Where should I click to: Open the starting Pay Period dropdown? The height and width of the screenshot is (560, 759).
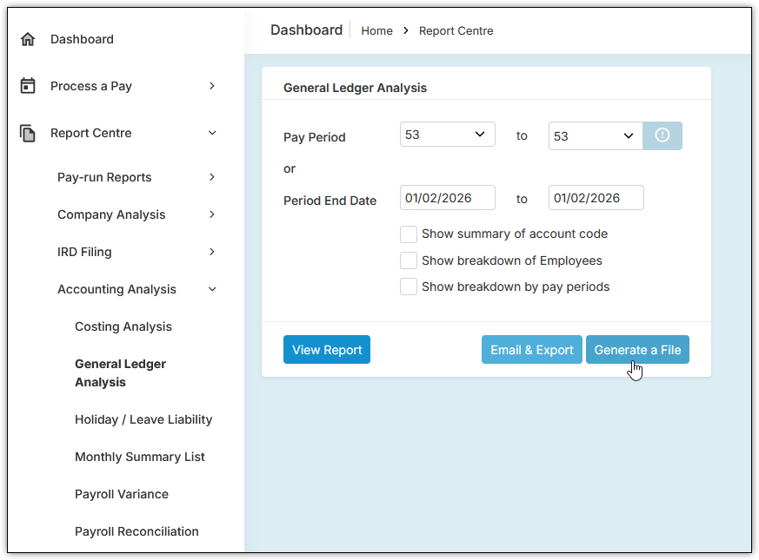[x=447, y=135]
